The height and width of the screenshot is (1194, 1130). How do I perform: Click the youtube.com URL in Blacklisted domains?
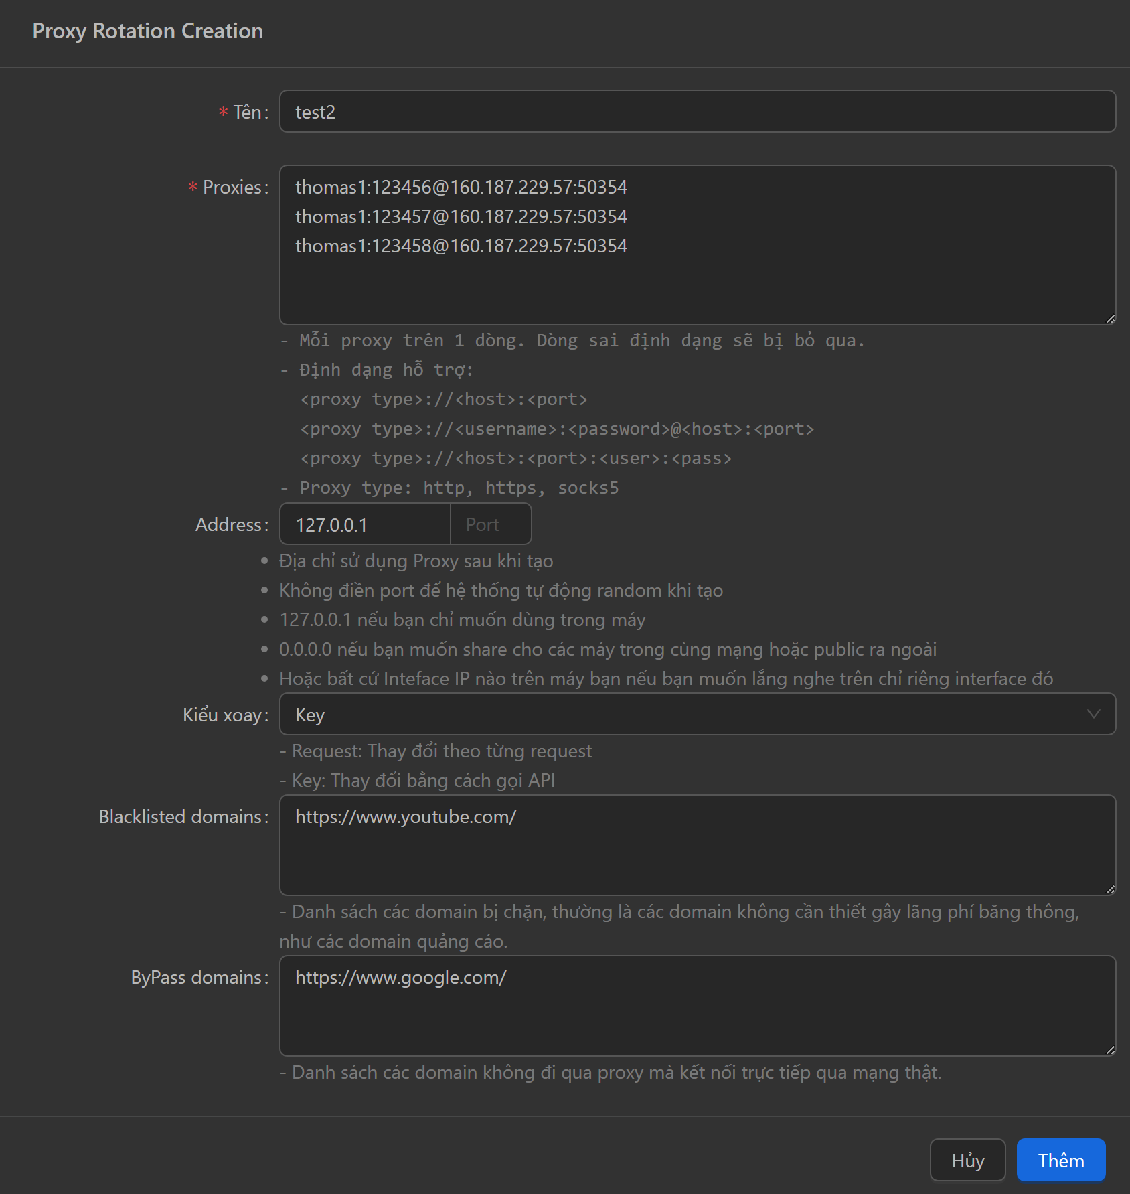pos(406,817)
